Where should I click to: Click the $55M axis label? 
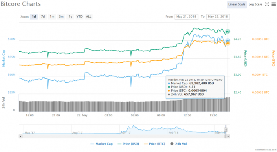tap(12, 92)
